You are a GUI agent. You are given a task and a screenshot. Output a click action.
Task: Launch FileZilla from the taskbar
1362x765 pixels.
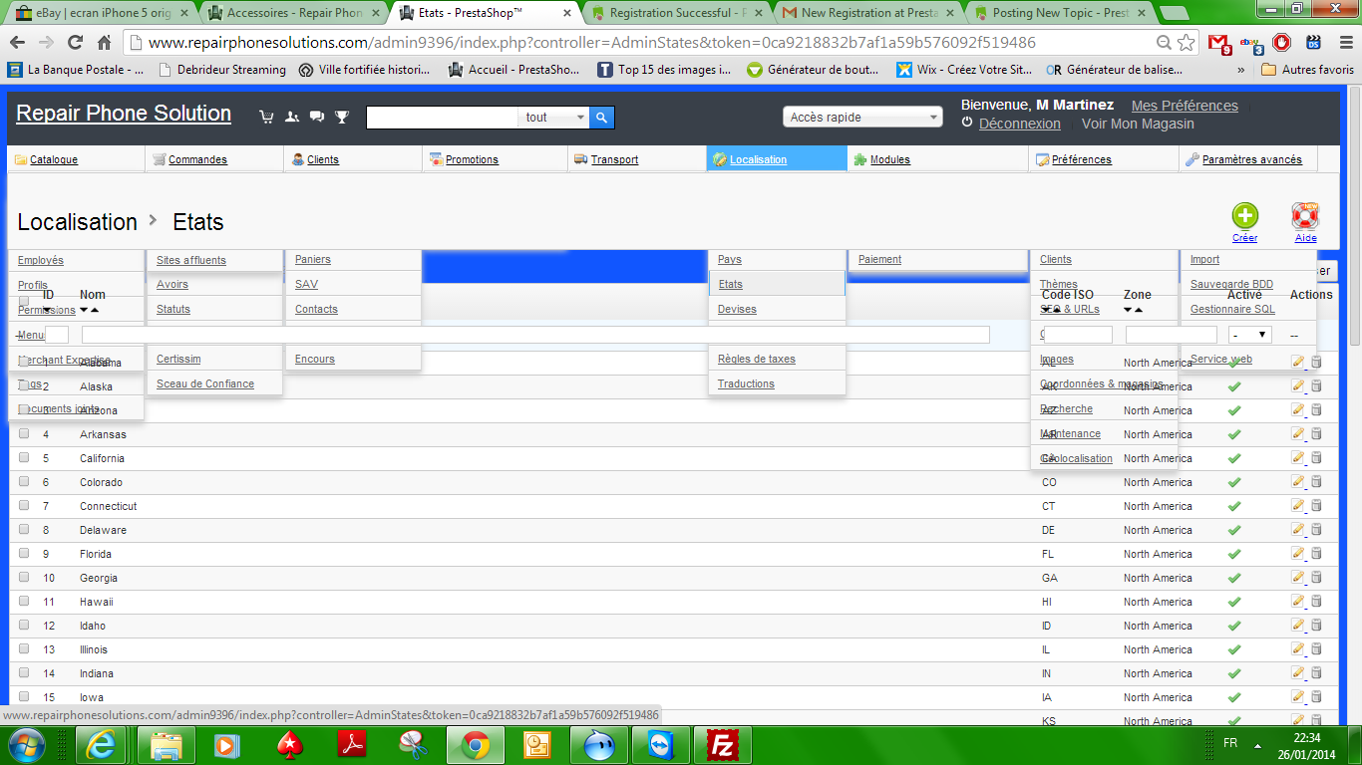[721, 745]
